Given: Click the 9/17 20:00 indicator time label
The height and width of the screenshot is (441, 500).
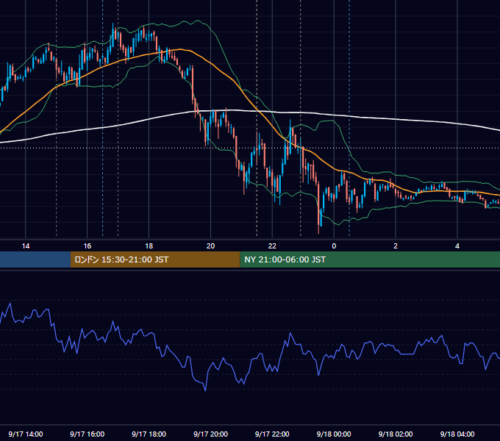Looking at the screenshot, I should (210, 434).
